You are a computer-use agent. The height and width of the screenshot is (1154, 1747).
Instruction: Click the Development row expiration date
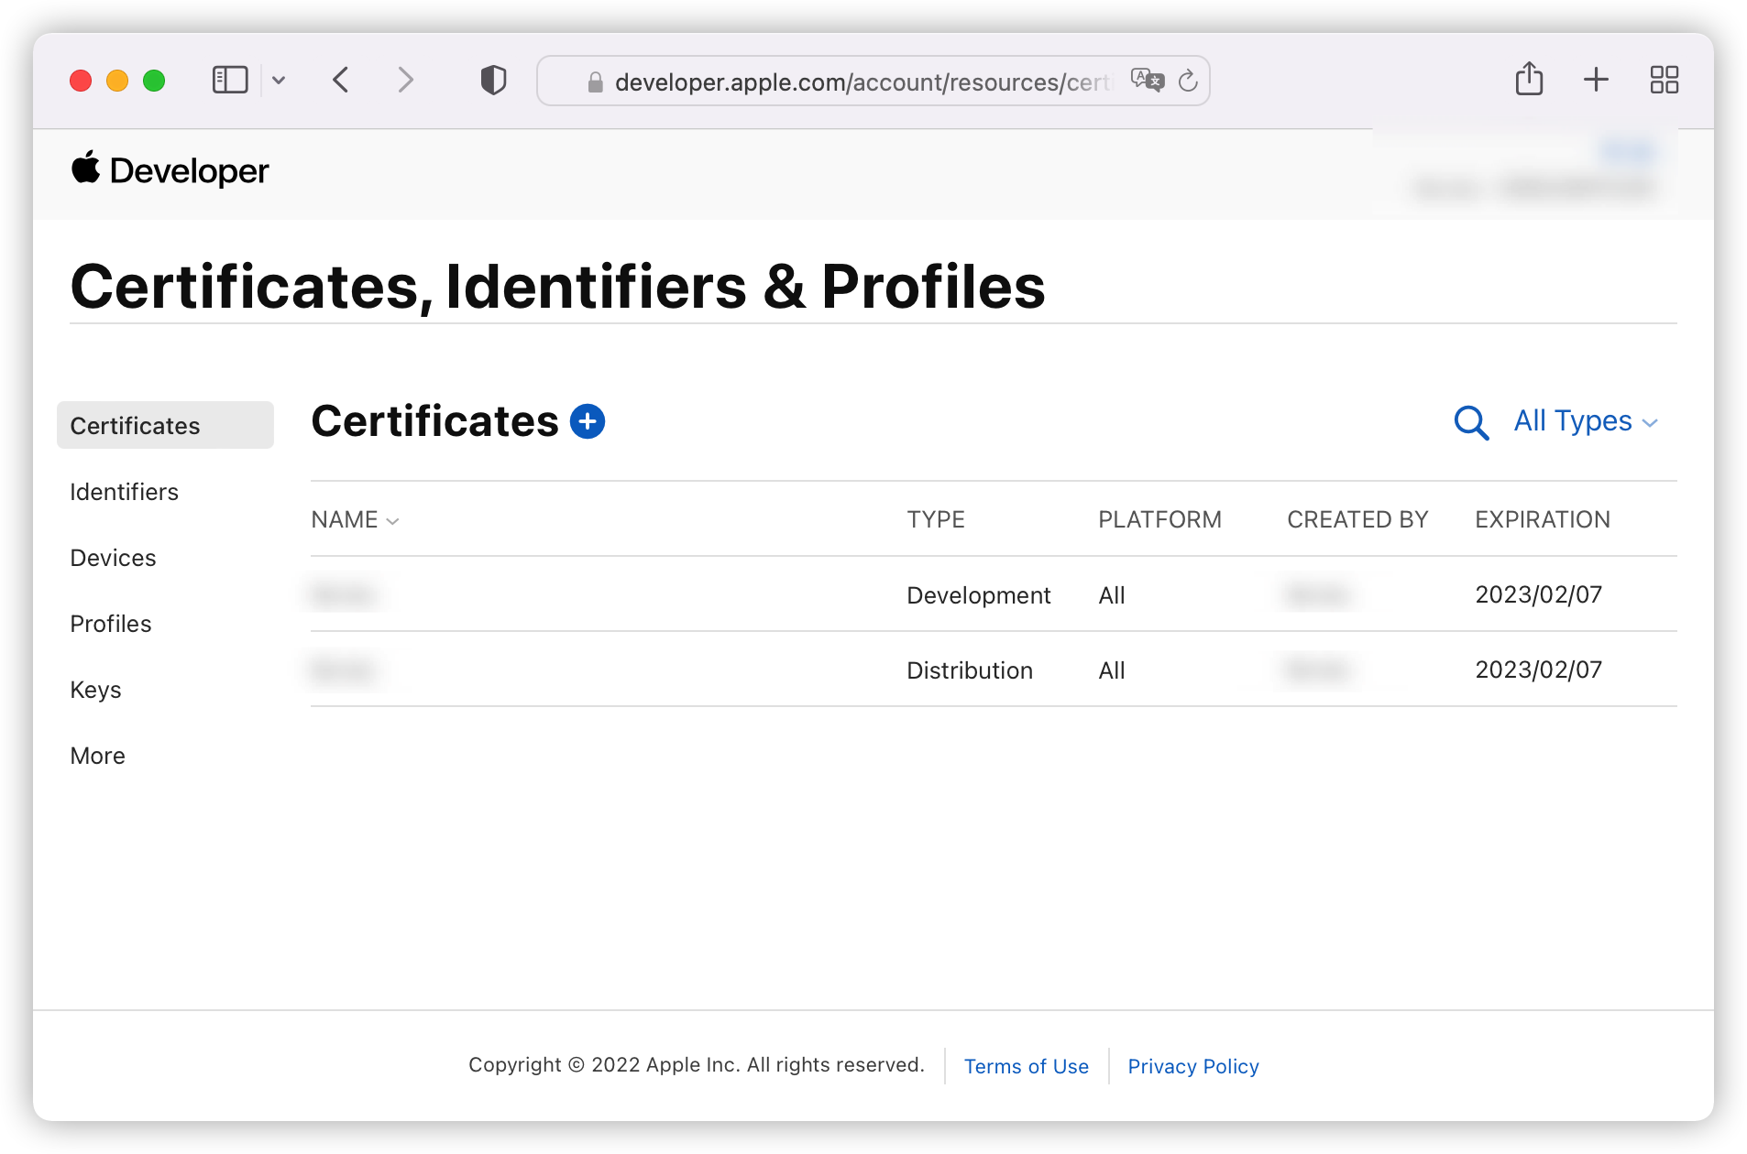click(x=1539, y=594)
